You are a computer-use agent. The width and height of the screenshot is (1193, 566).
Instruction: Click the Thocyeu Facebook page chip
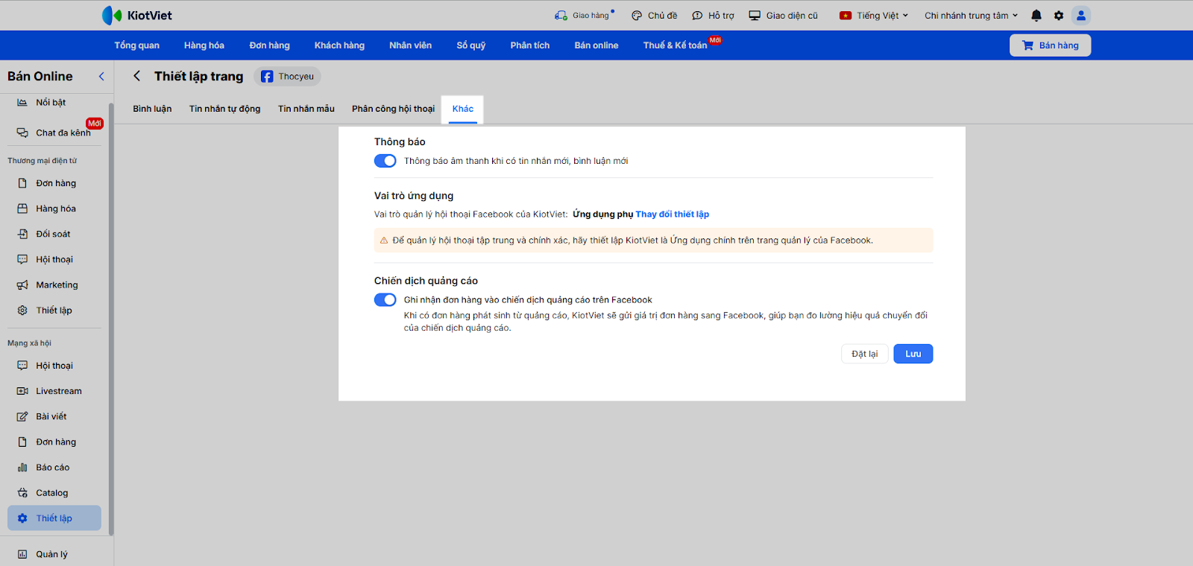point(288,77)
